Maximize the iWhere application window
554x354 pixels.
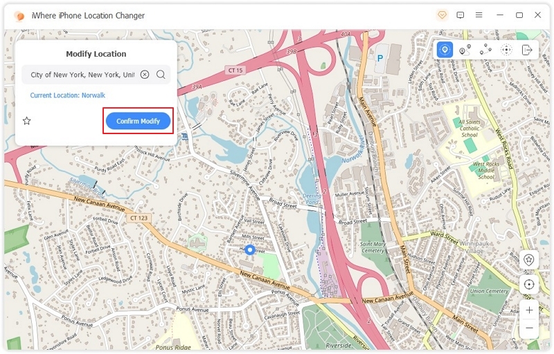pos(519,15)
